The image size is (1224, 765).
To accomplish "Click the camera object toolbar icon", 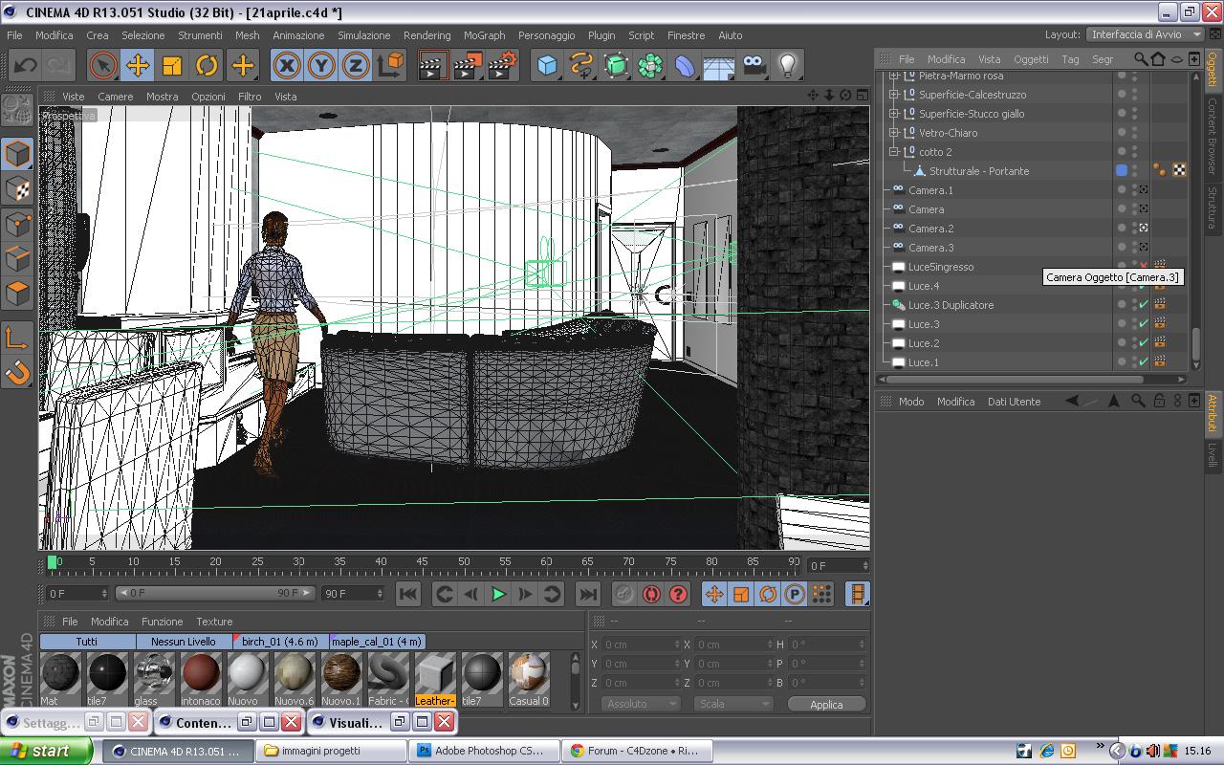I will [754, 65].
